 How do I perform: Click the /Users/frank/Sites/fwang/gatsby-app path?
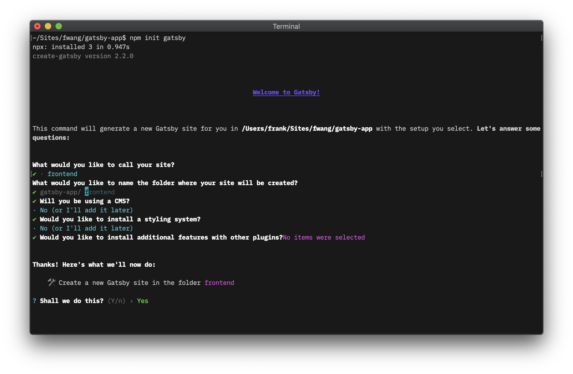(307, 129)
